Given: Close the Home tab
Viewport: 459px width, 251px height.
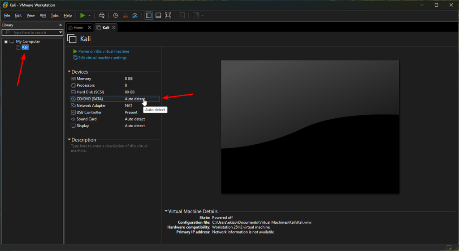Looking at the screenshot, I should coord(90,28).
